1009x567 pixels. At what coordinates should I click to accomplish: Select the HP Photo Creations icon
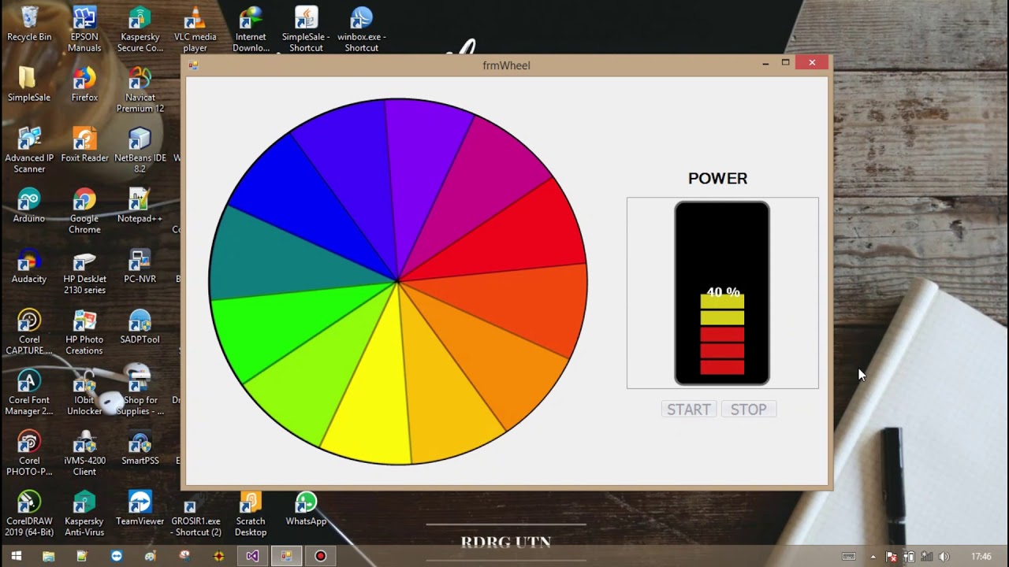coord(84,332)
